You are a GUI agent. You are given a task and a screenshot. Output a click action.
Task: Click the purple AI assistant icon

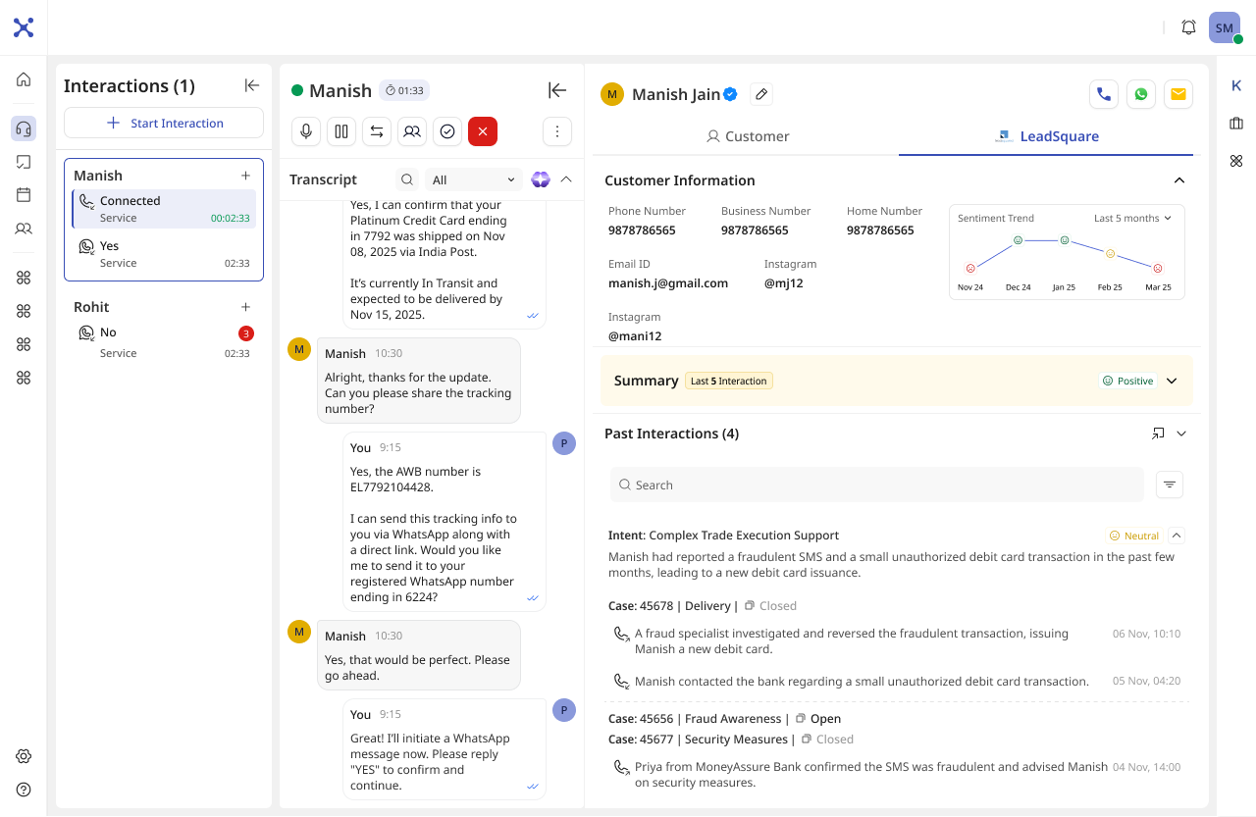[541, 179]
